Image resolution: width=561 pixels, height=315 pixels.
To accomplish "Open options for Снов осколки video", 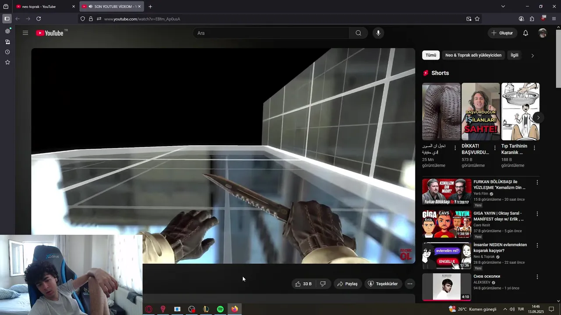I will [x=537, y=277].
